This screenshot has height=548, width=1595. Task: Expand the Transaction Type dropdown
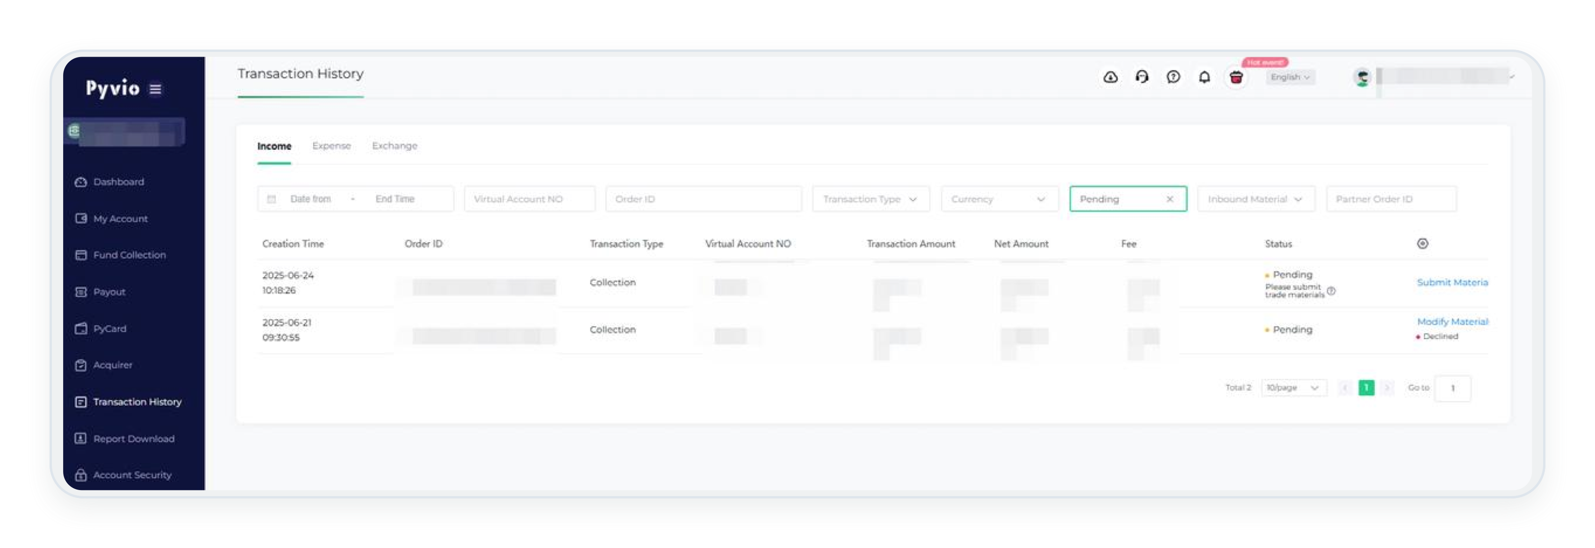coord(870,199)
